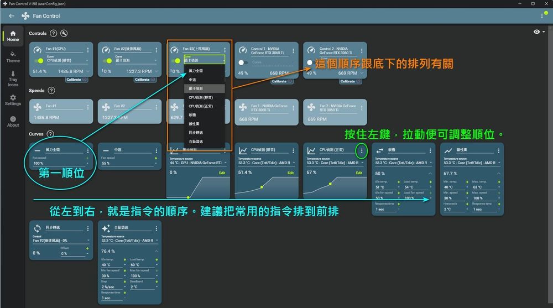
Task: Open CPU偵測 (正常) temperature source dropdown
Action: [336, 163]
